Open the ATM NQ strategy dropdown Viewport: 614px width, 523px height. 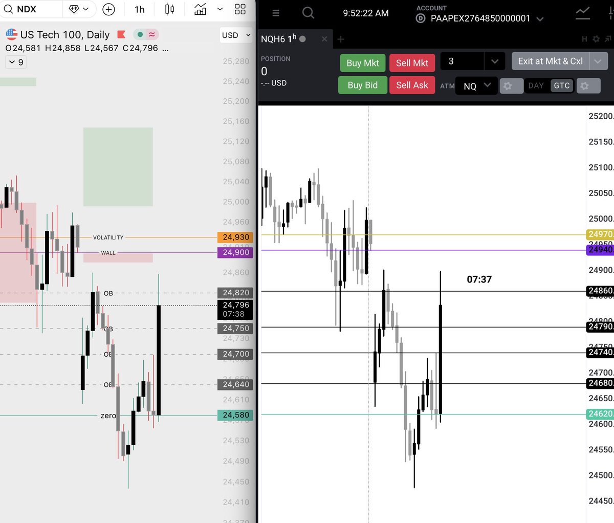coord(476,85)
